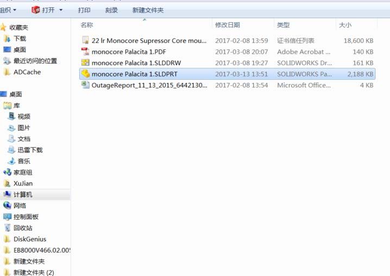
Task: Select the SLDPRT part file icon
Action: click(86, 74)
